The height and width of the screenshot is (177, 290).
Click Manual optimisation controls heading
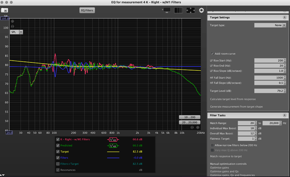pos(228,164)
